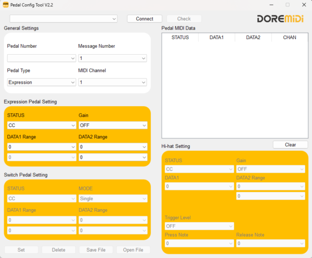Click the STATUS column header in MIDI table

(180, 37)
